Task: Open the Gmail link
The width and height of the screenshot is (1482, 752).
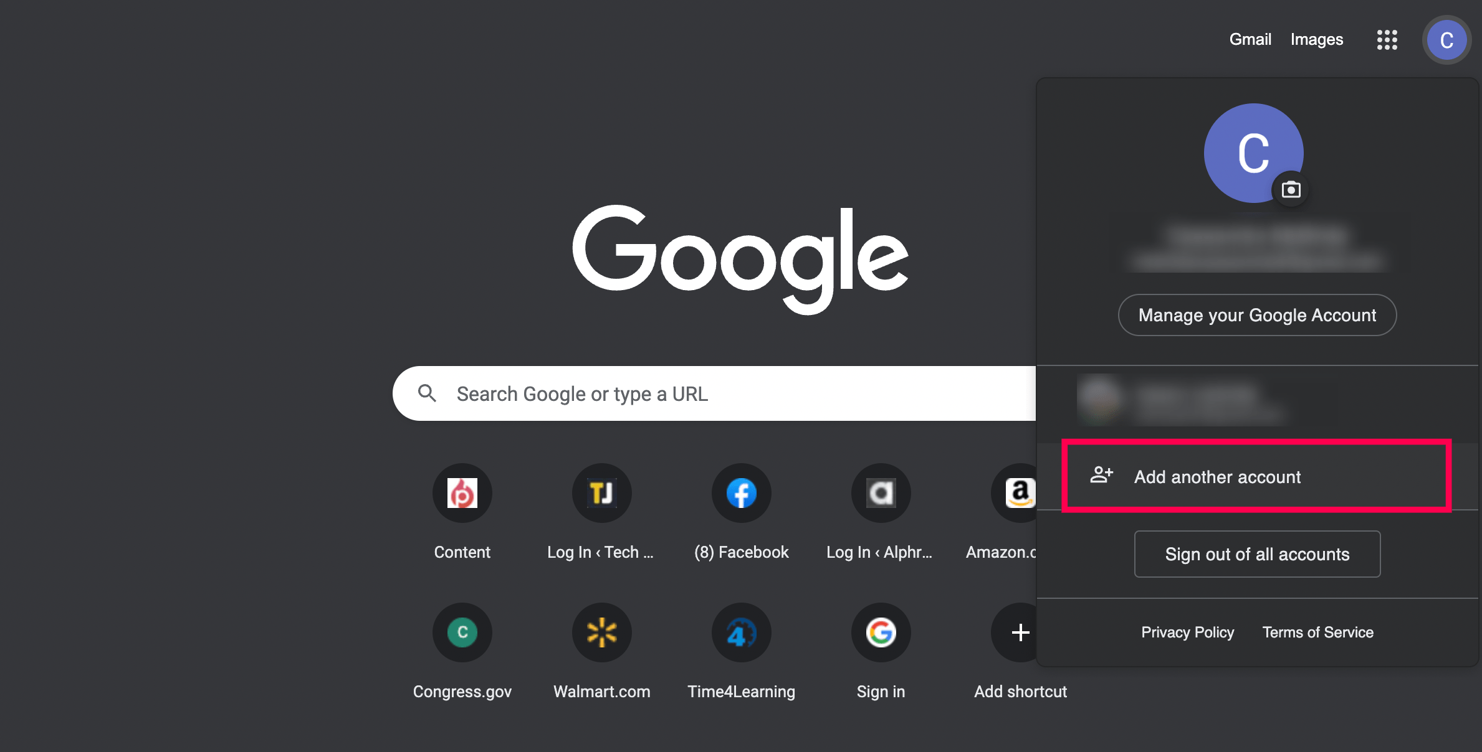Action: click(1250, 39)
